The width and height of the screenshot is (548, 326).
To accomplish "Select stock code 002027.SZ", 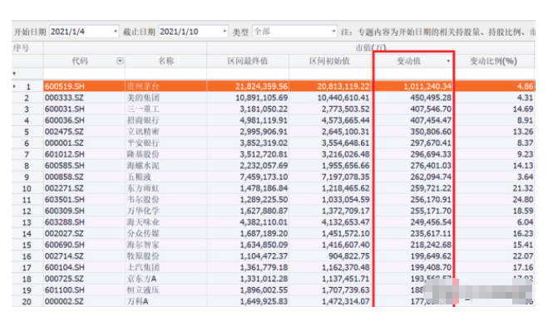I will 64,233.
